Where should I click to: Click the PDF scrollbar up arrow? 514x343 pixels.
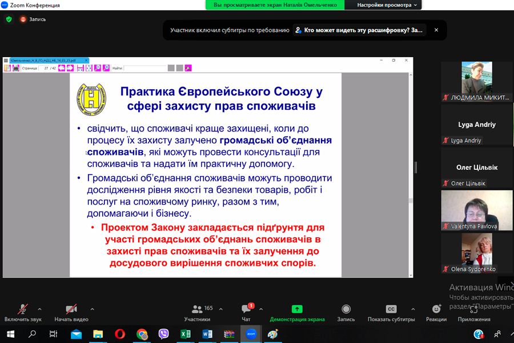coord(411,75)
